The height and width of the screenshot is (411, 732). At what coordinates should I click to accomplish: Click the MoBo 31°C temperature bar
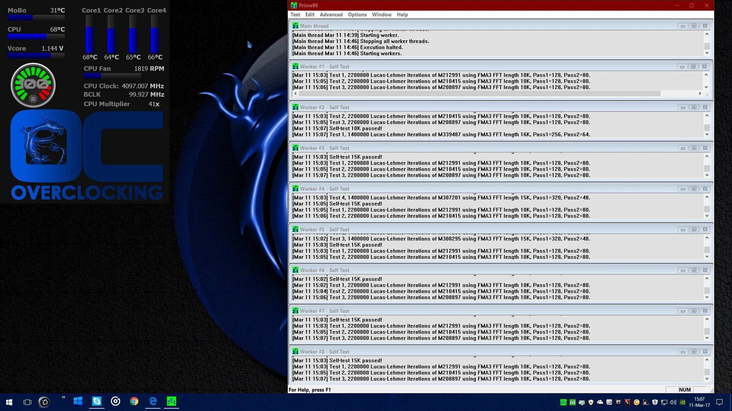click(x=36, y=18)
